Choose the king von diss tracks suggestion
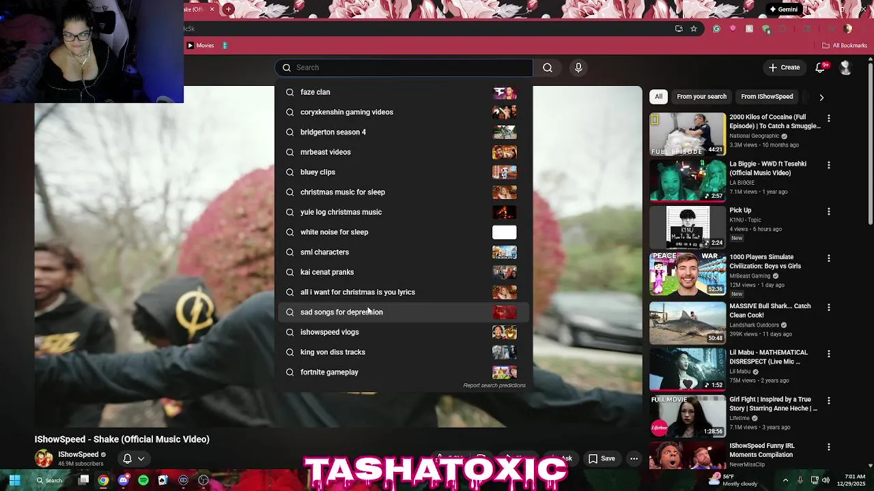This screenshot has width=874, height=491. (404, 352)
